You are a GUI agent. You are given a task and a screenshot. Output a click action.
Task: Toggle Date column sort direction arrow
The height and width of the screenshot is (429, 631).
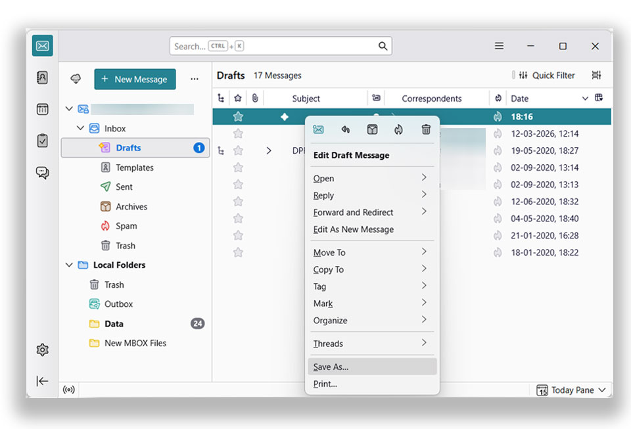(x=585, y=99)
